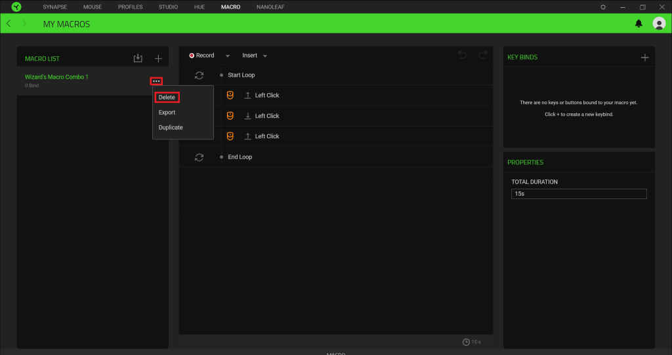Add a new key bind with plus icon
The height and width of the screenshot is (355, 672).
click(644, 58)
